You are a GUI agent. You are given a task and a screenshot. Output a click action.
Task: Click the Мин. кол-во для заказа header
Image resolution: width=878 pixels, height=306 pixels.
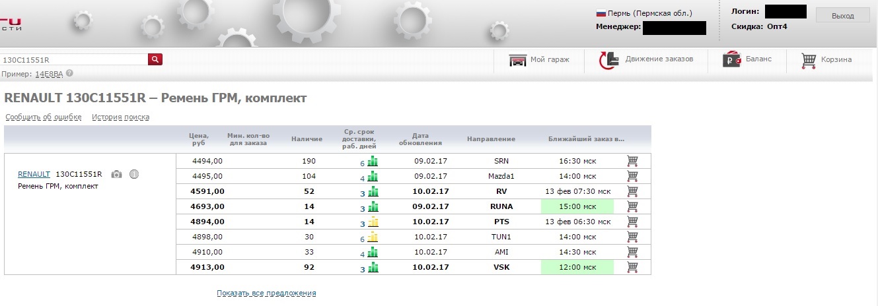[248, 139]
